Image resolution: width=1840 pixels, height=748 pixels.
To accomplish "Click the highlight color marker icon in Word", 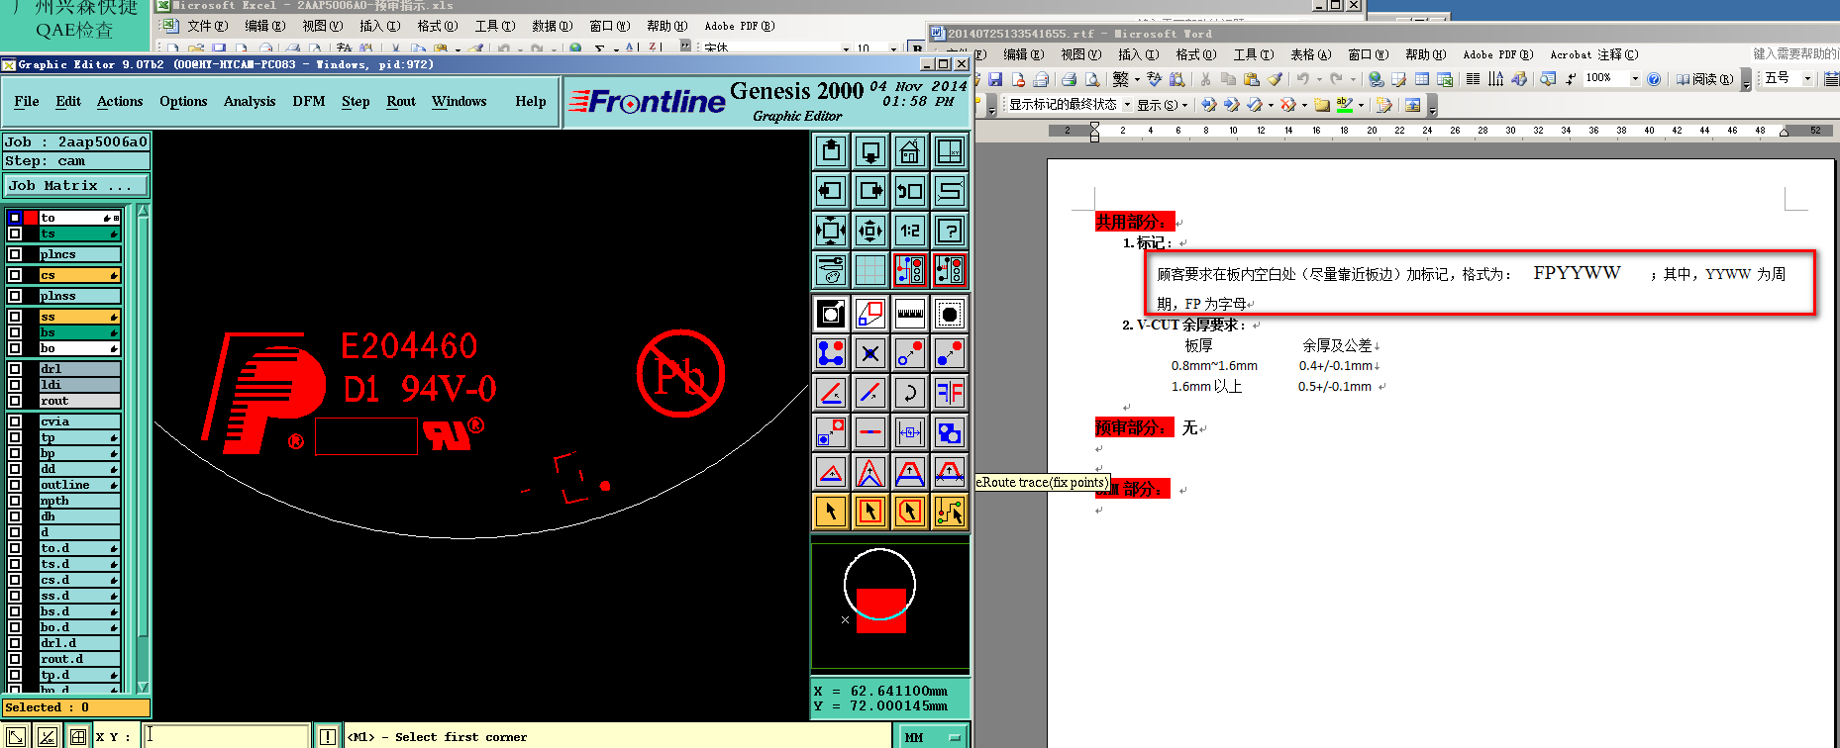I will point(1344,105).
